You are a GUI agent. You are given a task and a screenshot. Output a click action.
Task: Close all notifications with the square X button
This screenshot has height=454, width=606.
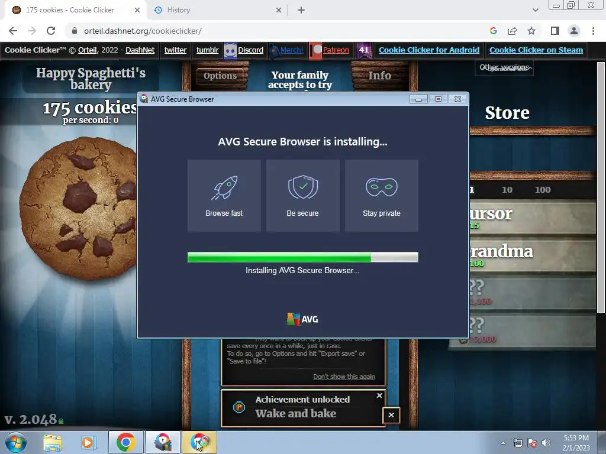391,415
